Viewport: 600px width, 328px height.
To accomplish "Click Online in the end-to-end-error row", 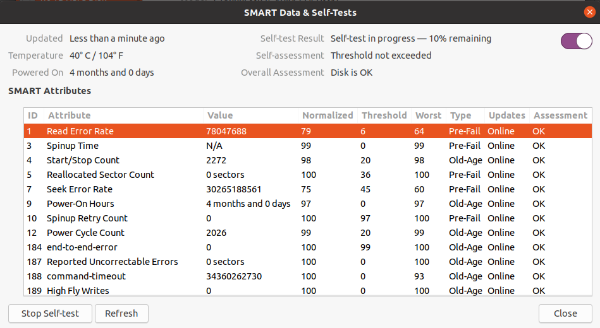I will pos(501,247).
